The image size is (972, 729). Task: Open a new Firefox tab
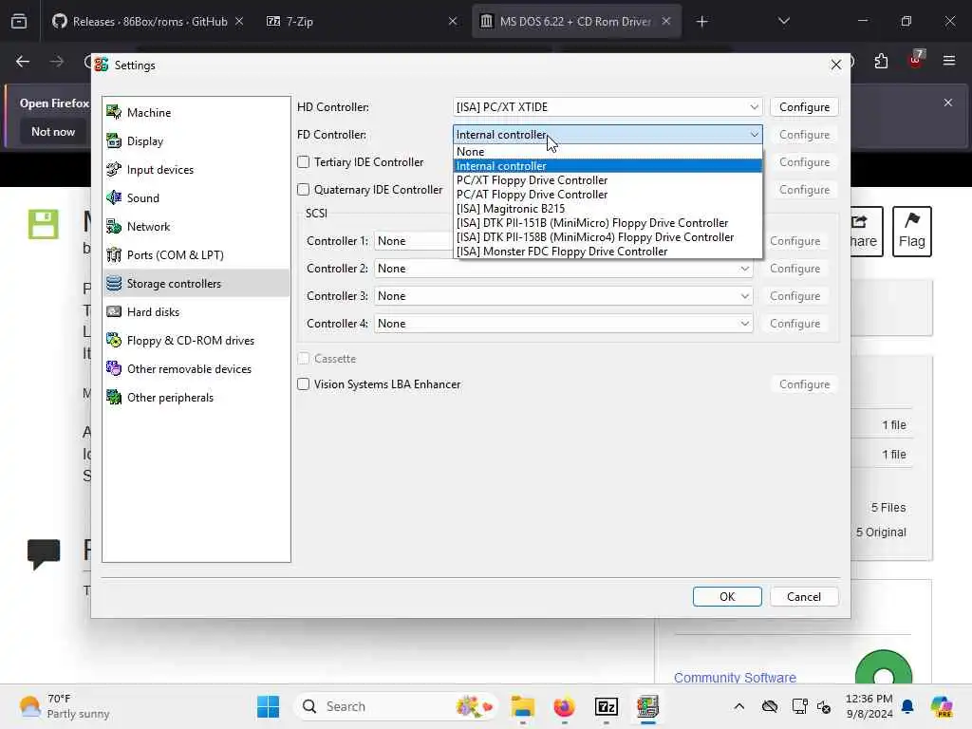coord(701,21)
